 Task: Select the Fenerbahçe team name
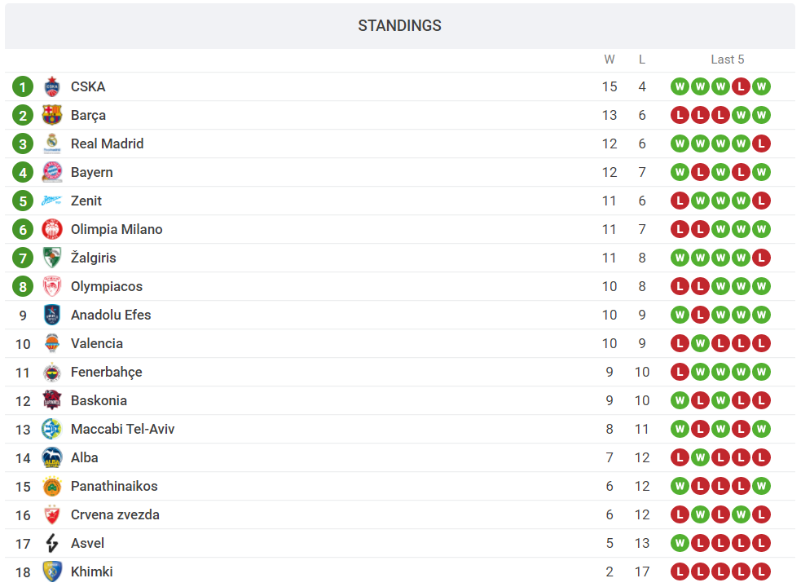click(106, 372)
